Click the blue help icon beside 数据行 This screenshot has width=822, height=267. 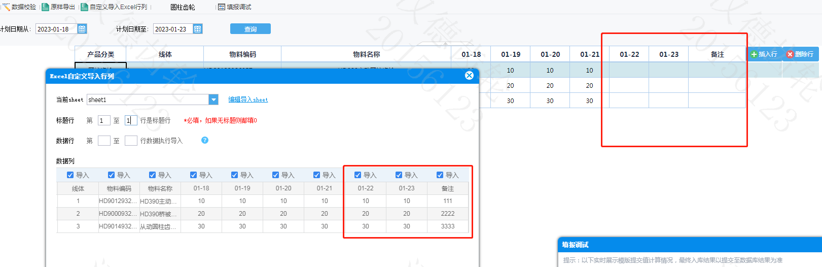point(205,140)
